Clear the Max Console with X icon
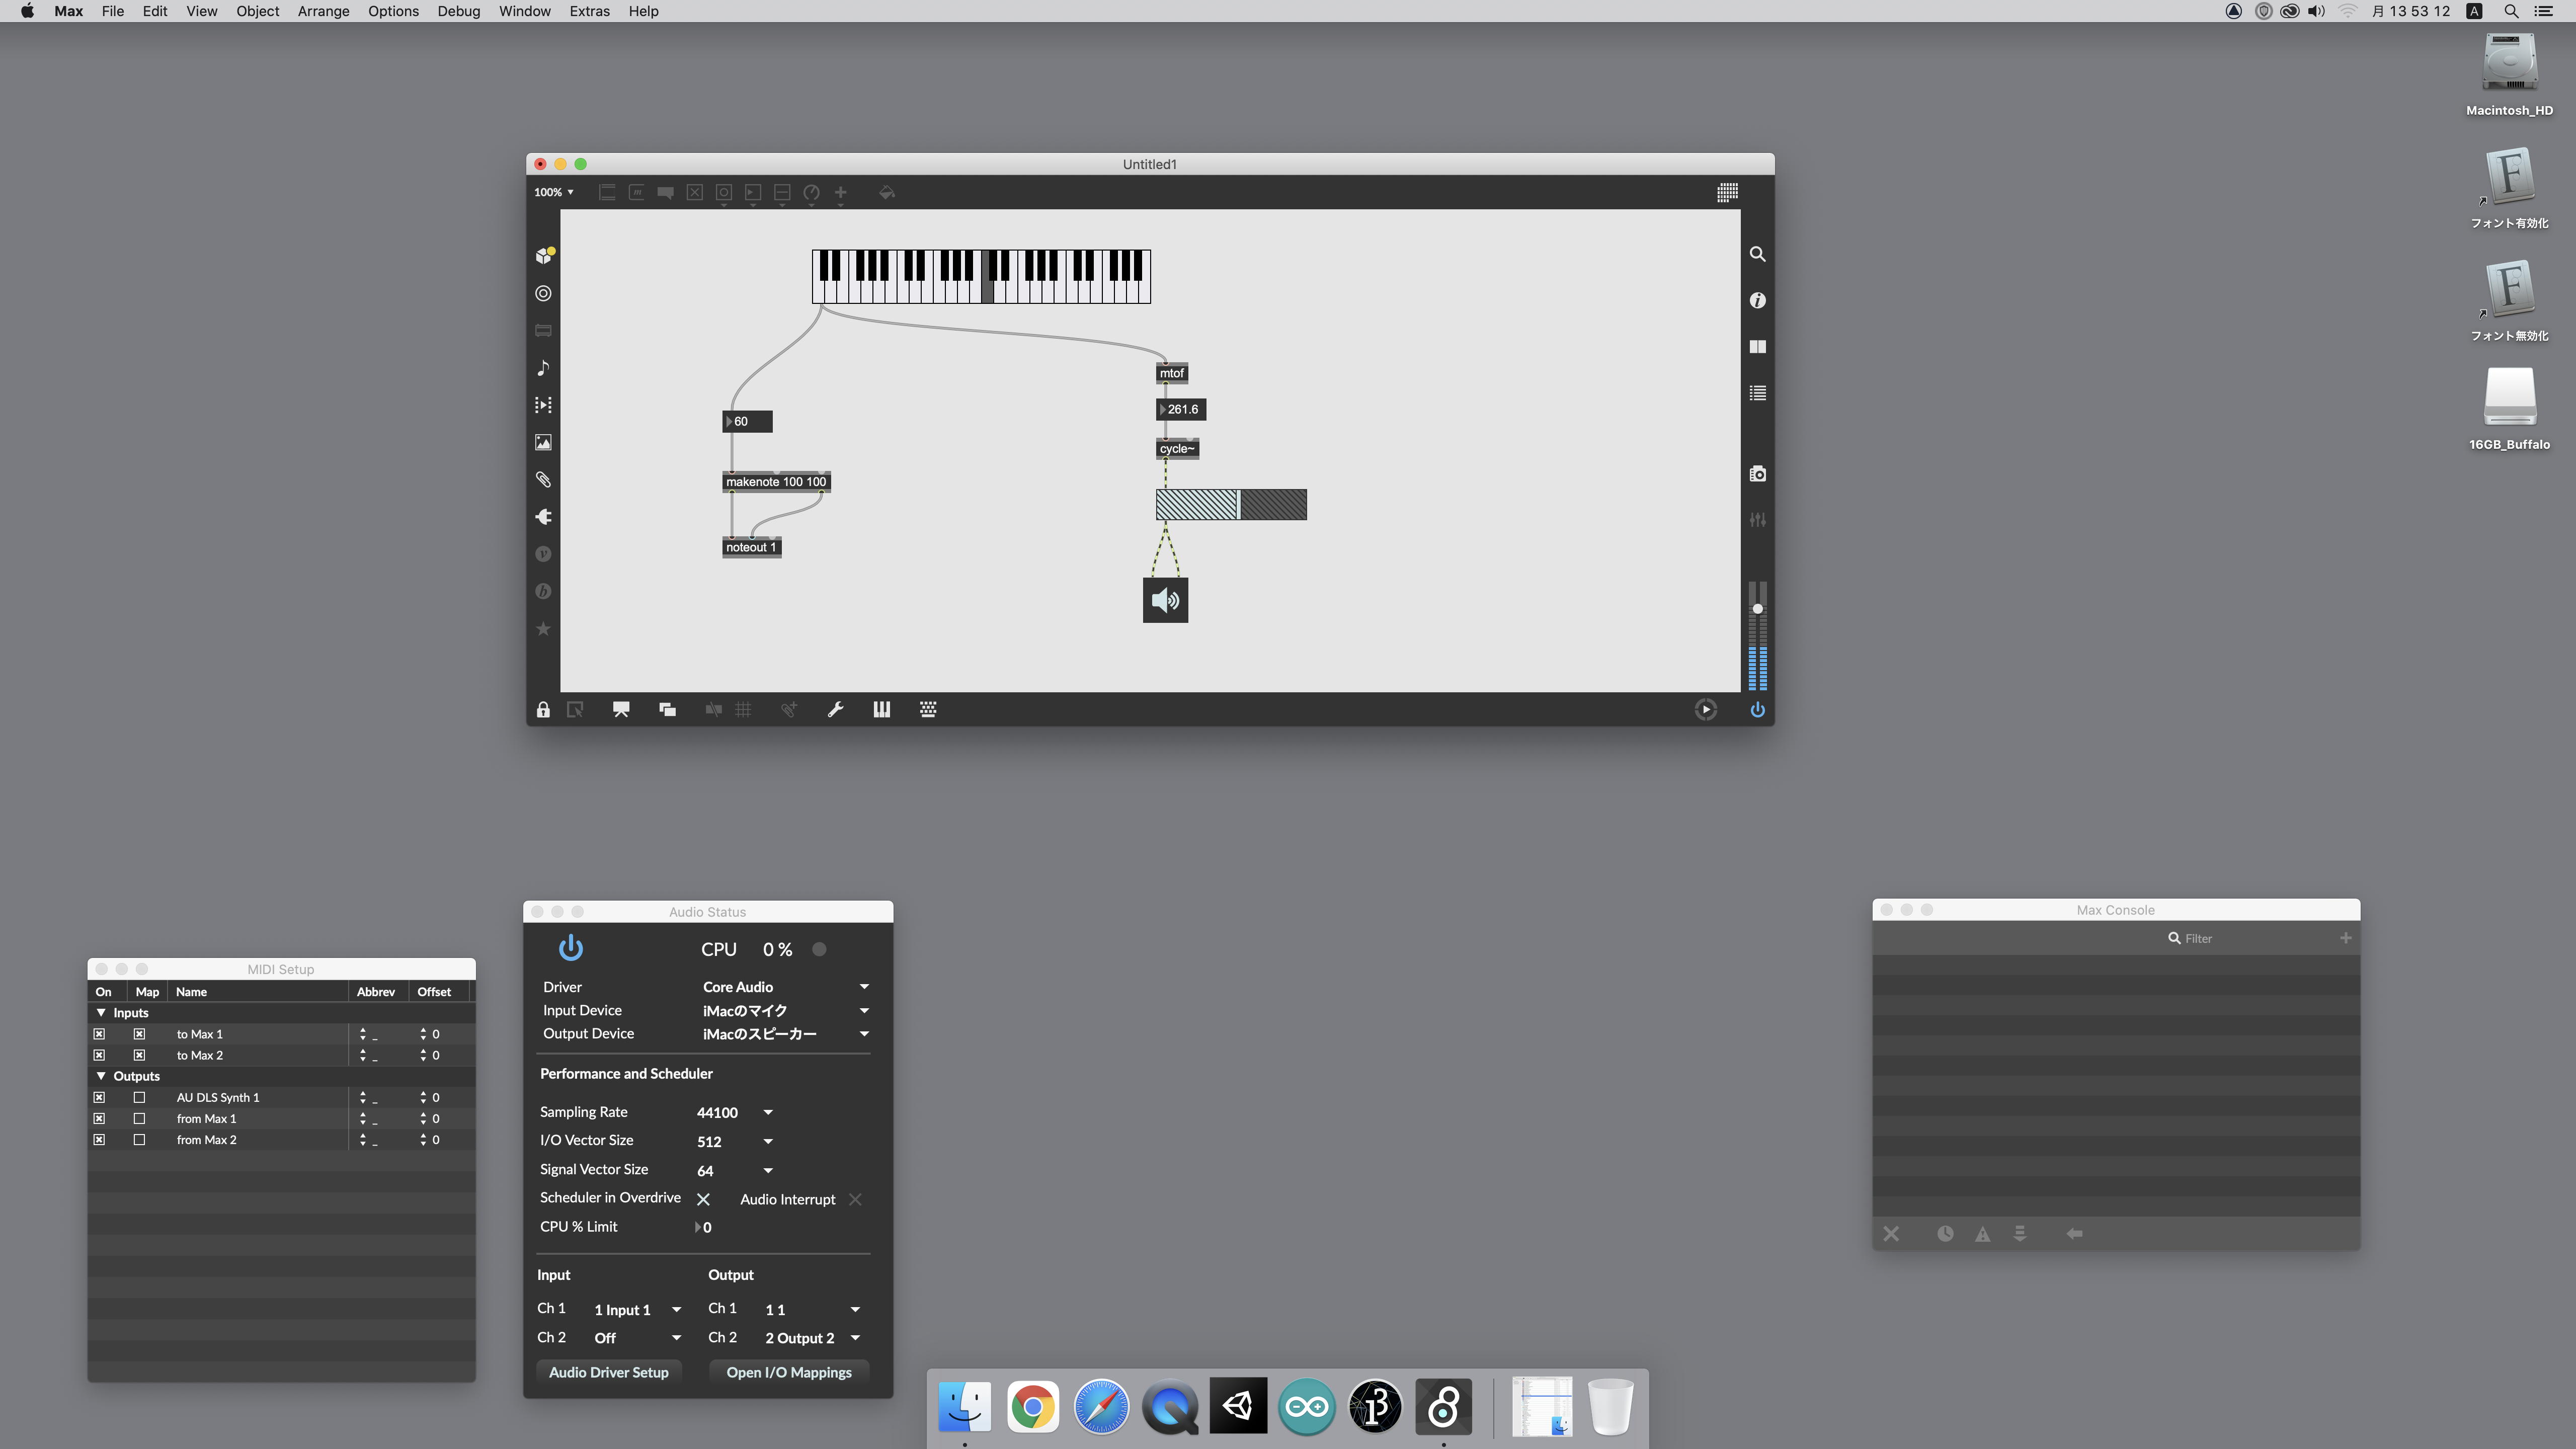 tap(1891, 1234)
